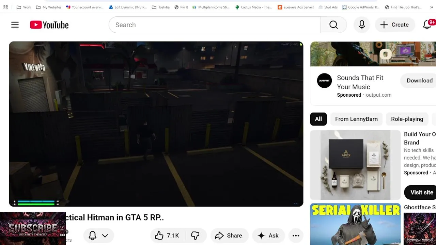This screenshot has height=245, width=436.
Task: Open the Create button
Action: [394, 25]
